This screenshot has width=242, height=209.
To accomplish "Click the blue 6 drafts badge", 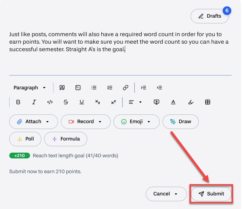I will point(227,10).
